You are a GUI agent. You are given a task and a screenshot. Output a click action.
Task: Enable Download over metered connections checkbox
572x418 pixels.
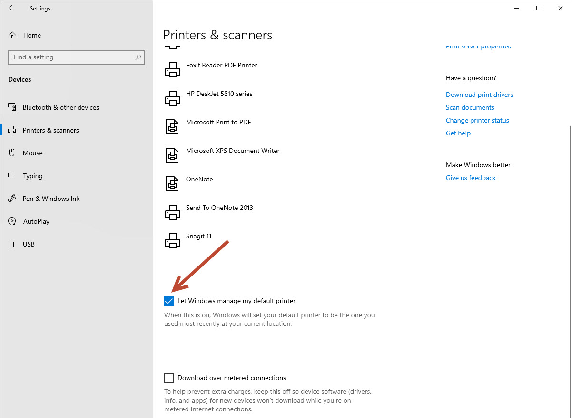(x=169, y=378)
